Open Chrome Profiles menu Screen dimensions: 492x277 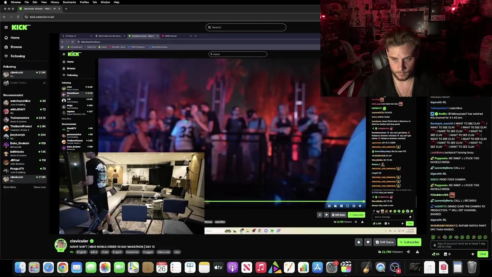pyautogui.click(x=84, y=2)
